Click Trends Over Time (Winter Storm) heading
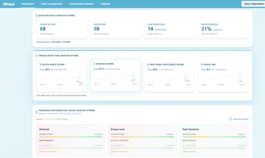 pyautogui.click(x=58, y=56)
